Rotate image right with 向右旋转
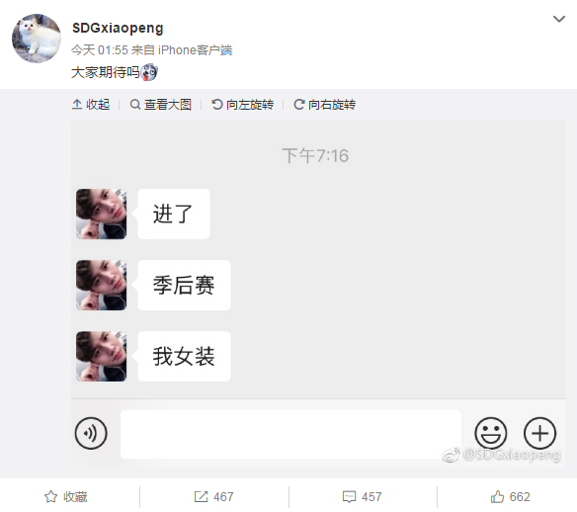The height and width of the screenshot is (512, 577). point(324,105)
